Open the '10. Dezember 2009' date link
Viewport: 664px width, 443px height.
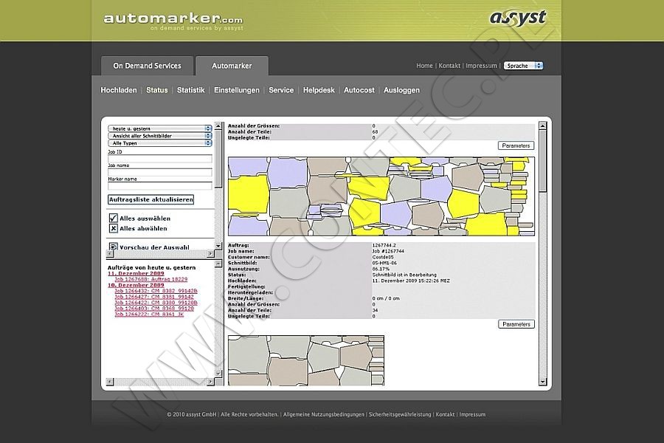tap(136, 285)
